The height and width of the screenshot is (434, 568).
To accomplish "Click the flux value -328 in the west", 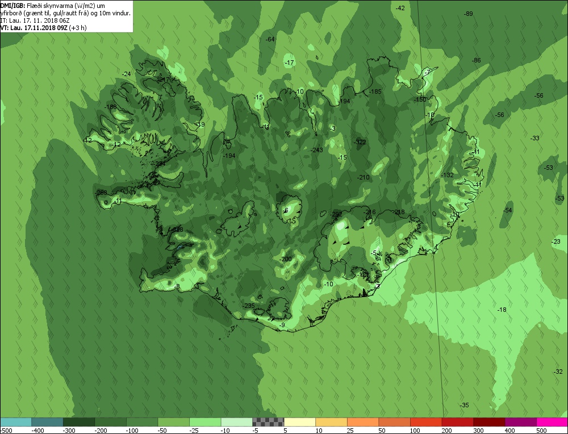I will click(x=177, y=229).
